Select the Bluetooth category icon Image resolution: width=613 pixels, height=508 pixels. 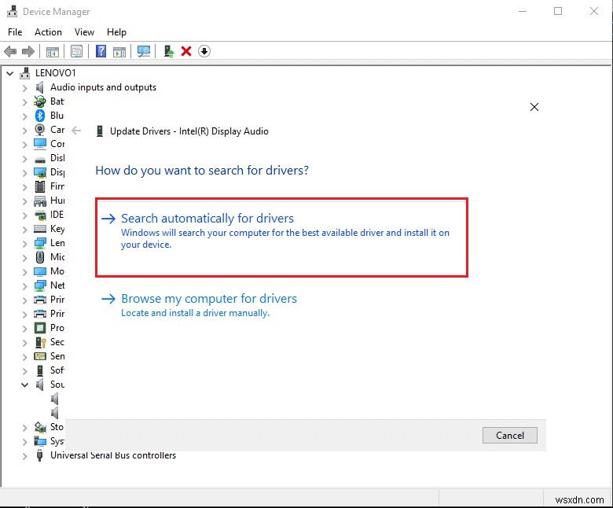pos(40,116)
